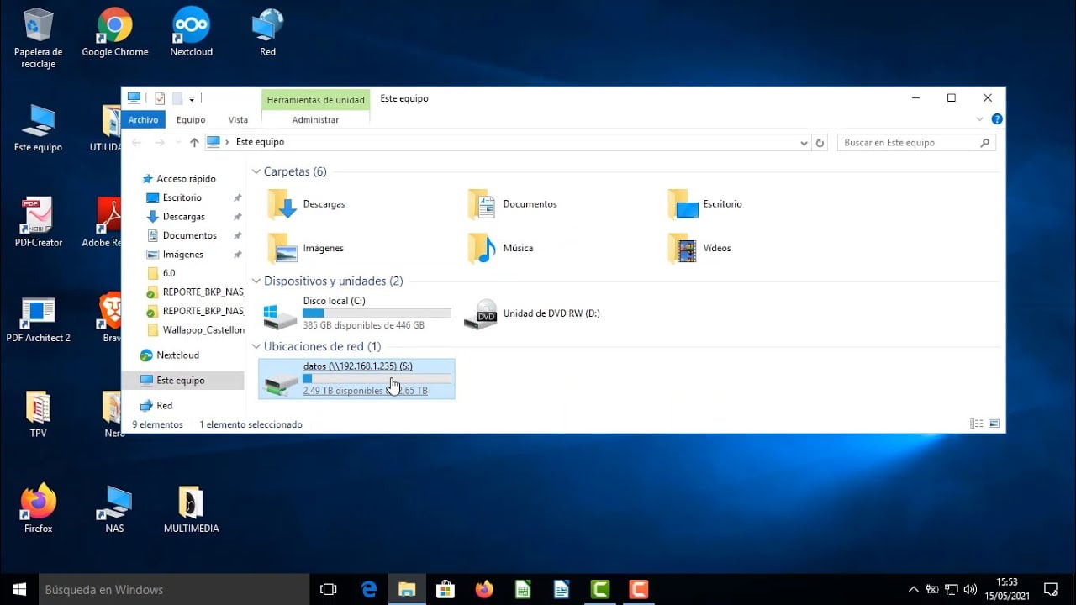Switch to the Vista ribbon tab
1076x605 pixels.
click(x=238, y=119)
